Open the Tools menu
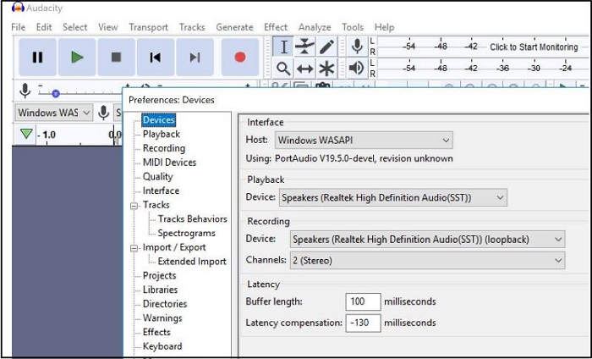Viewport: 592px width, 359px height. (353, 27)
